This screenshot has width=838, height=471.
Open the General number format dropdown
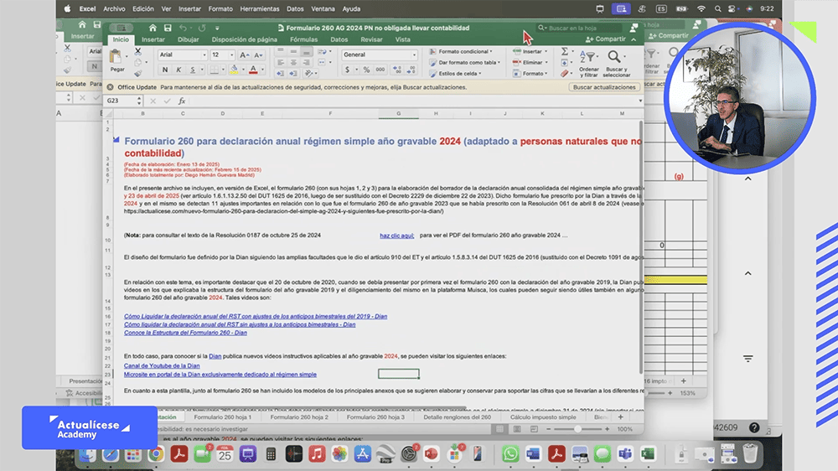click(x=414, y=54)
